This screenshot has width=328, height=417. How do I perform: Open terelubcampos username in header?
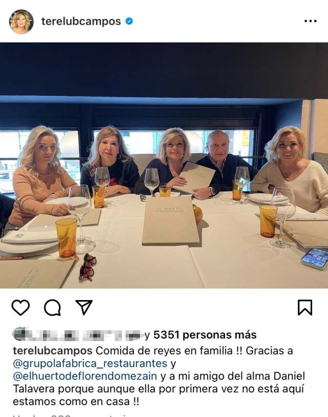(81, 21)
